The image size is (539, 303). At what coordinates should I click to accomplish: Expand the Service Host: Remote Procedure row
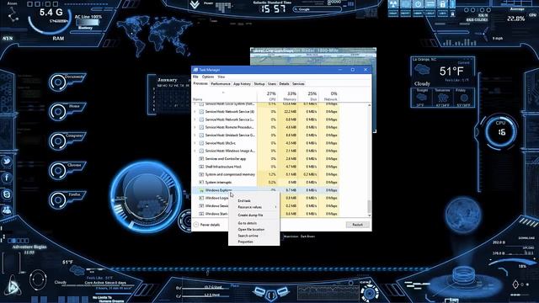pos(195,127)
